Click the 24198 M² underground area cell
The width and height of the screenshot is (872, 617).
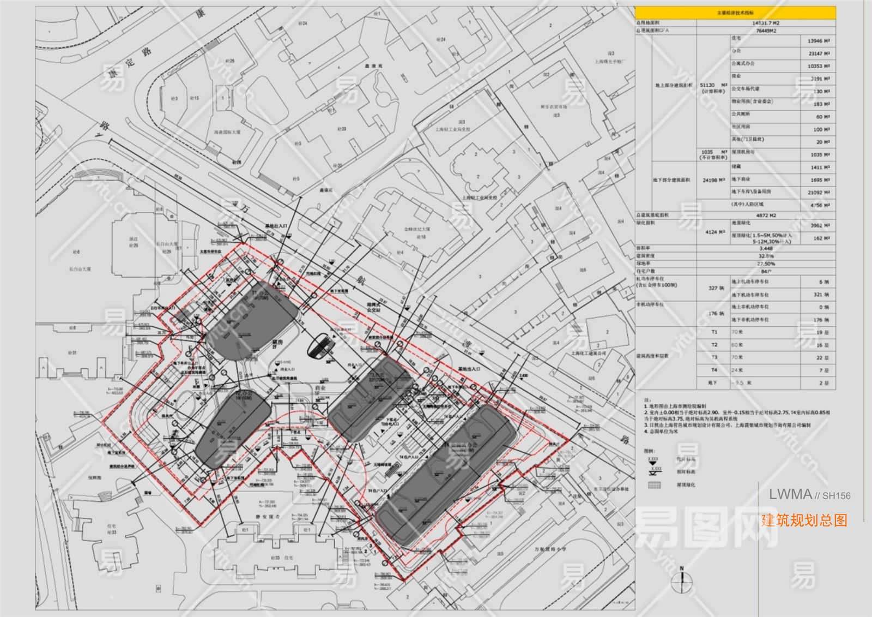point(713,180)
